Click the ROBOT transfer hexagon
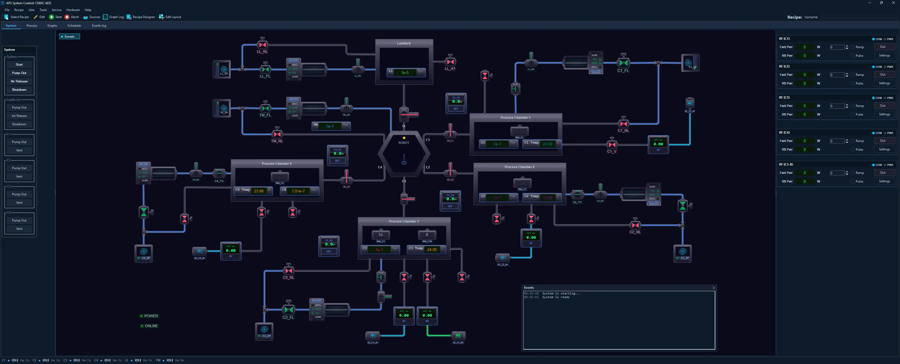Viewport: 900px width, 364px height. click(404, 154)
